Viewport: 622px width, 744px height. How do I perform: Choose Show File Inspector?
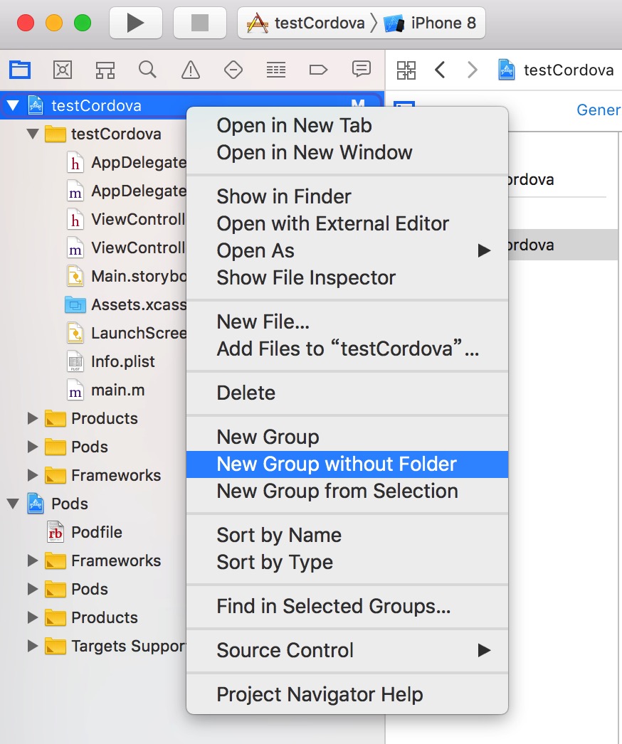347,277
